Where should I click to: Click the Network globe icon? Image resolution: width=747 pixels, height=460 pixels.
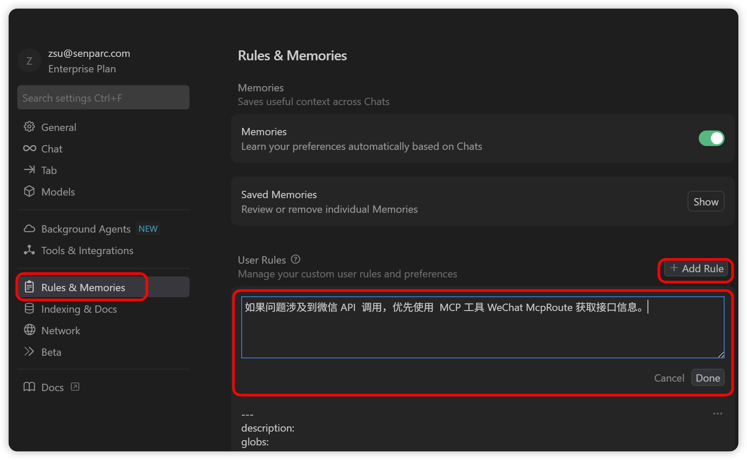29,330
